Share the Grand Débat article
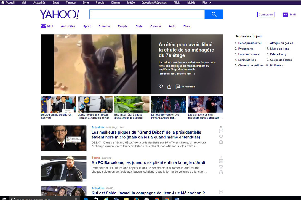This screenshot has width=301, height=200. click(x=221, y=142)
